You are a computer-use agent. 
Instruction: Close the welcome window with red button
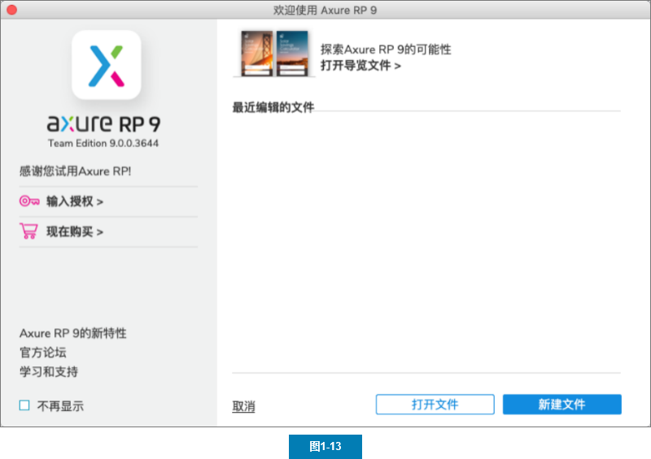coord(12,10)
